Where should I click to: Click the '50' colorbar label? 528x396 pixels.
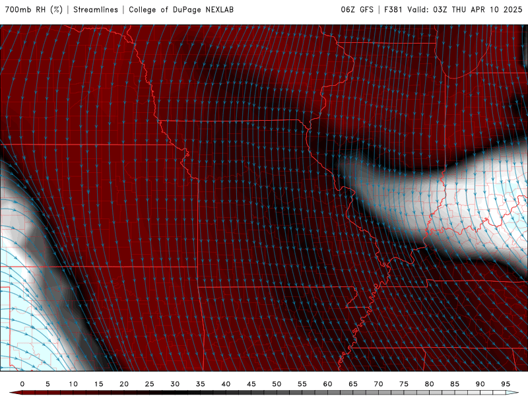pos(277,384)
